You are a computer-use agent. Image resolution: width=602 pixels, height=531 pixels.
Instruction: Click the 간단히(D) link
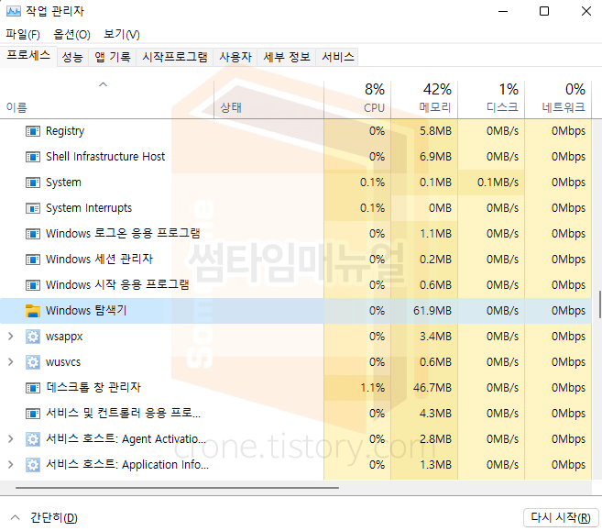(54, 517)
